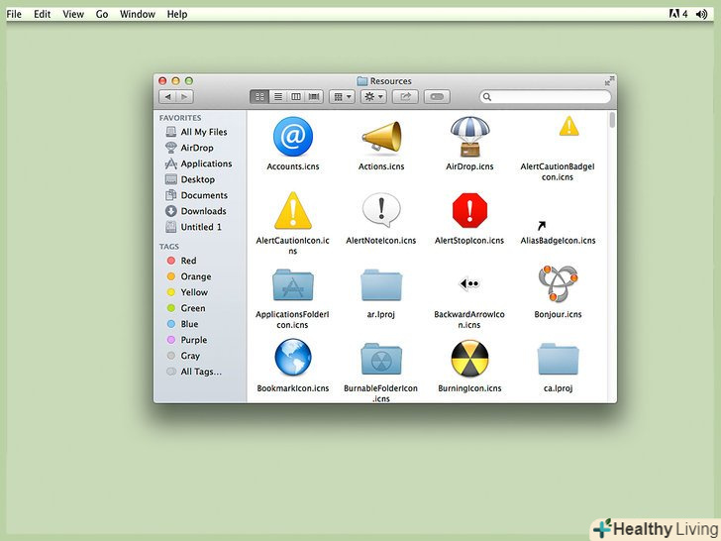Open the Action gear dropdown
The height and width of the screenshot is (541, 721).
coord(373,97)
